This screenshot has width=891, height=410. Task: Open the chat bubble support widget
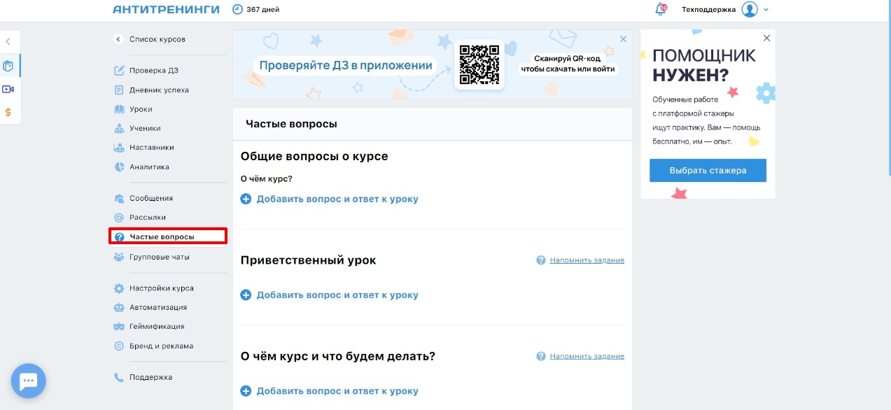click(29, 381)
